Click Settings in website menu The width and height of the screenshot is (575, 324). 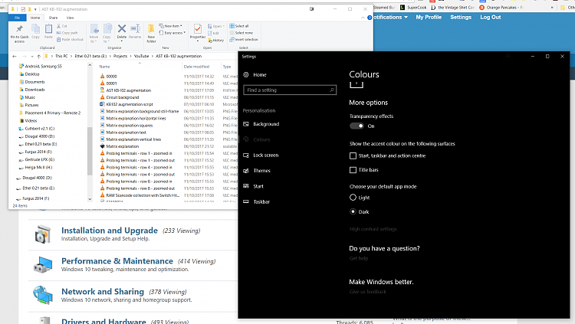coord(461,17)
